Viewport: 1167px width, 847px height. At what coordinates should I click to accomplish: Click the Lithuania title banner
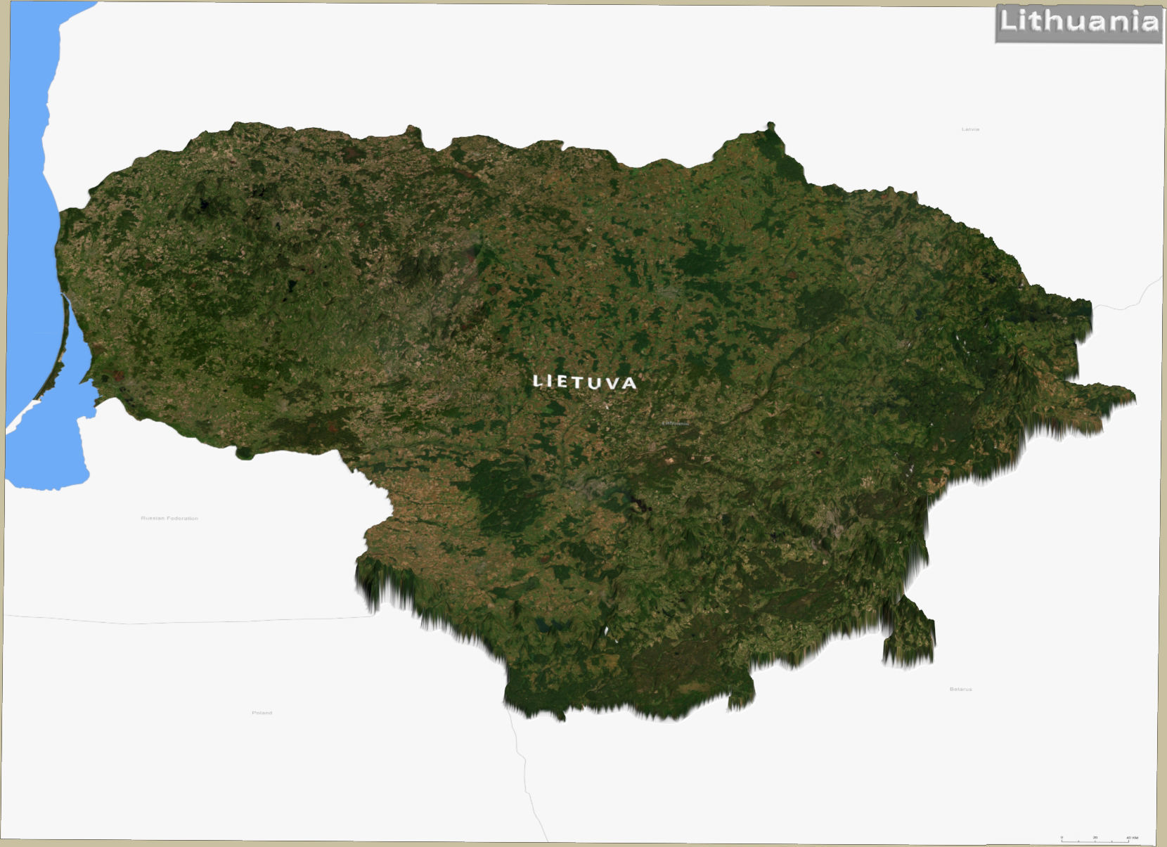pyautogui.click(x=1078, y=23)
